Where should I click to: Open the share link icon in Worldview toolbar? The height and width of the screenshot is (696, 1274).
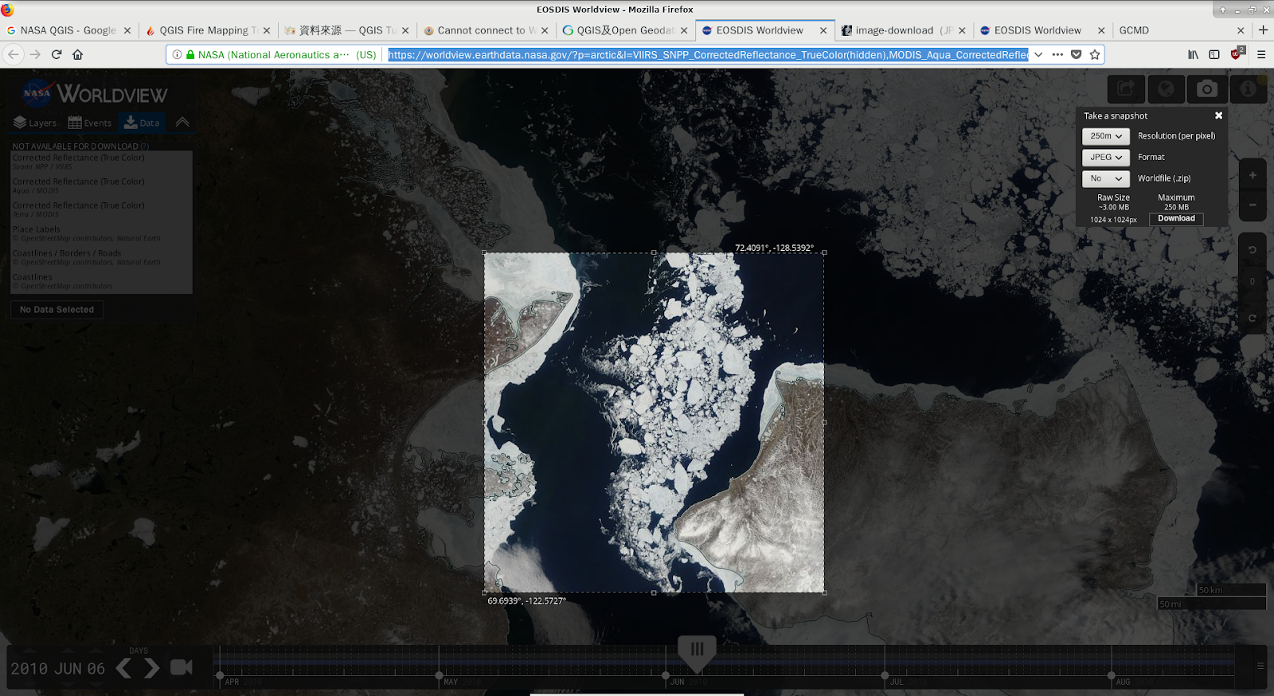pyautogui.click(x=1126, y=89)
